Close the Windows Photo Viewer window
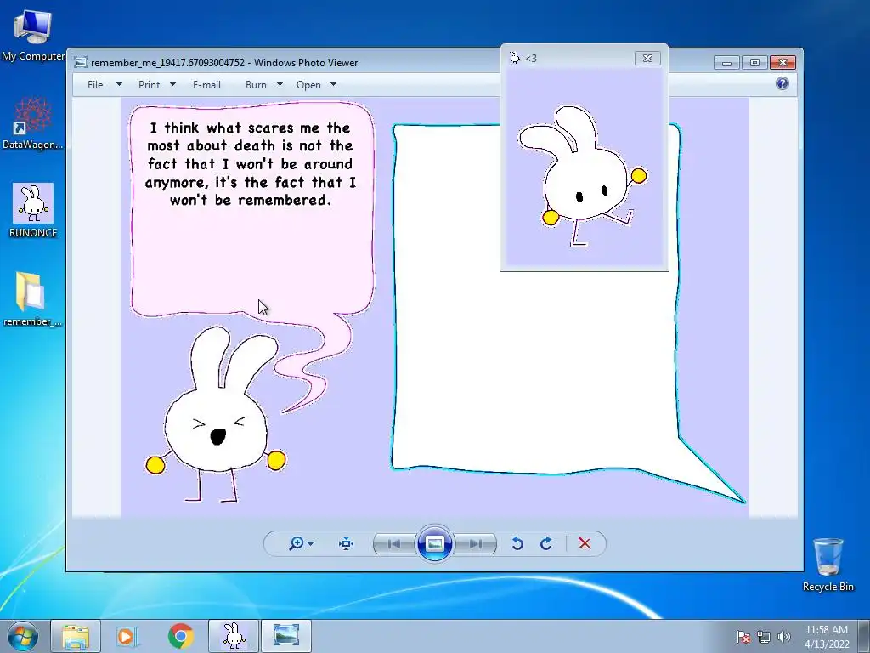The width and height of the screenshot is (870, 653). 782,63
